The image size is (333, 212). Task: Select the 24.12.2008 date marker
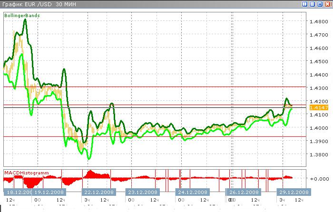click(x=193, y=192)
